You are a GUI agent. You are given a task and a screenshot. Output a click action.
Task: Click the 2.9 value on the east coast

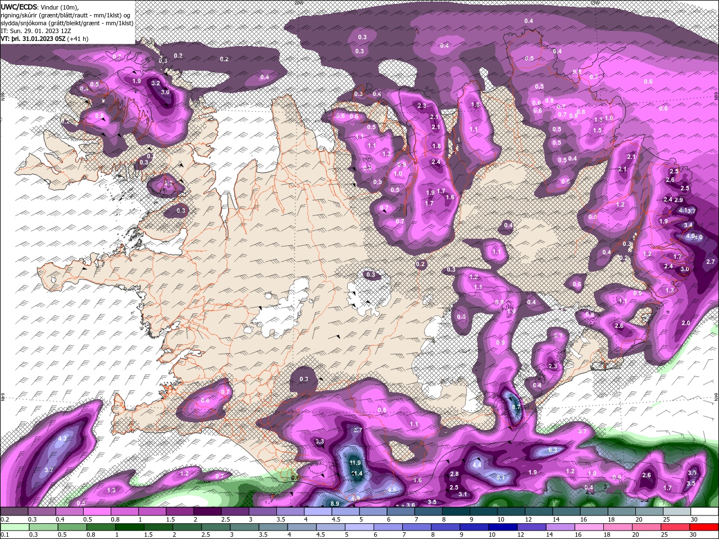(679, 200)
